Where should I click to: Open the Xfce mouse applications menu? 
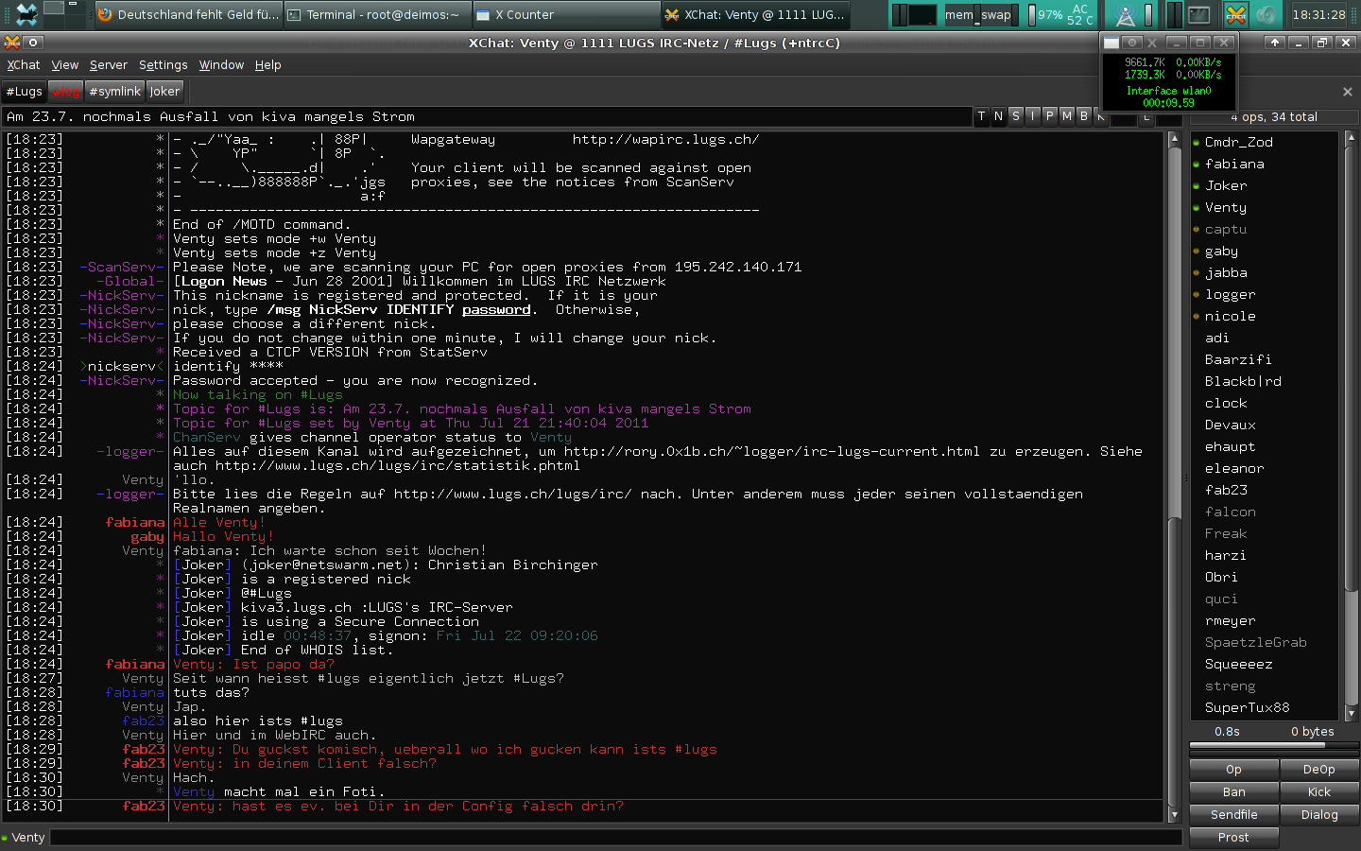[x=26, y=13]
